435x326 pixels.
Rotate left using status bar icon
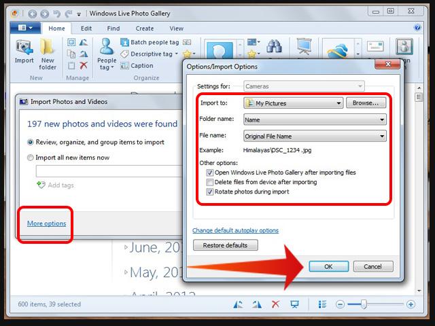(239, 304)
